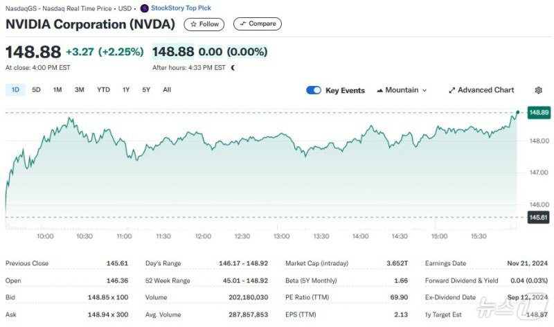
Task: Open the Compare button
Action: pos(257,24)
